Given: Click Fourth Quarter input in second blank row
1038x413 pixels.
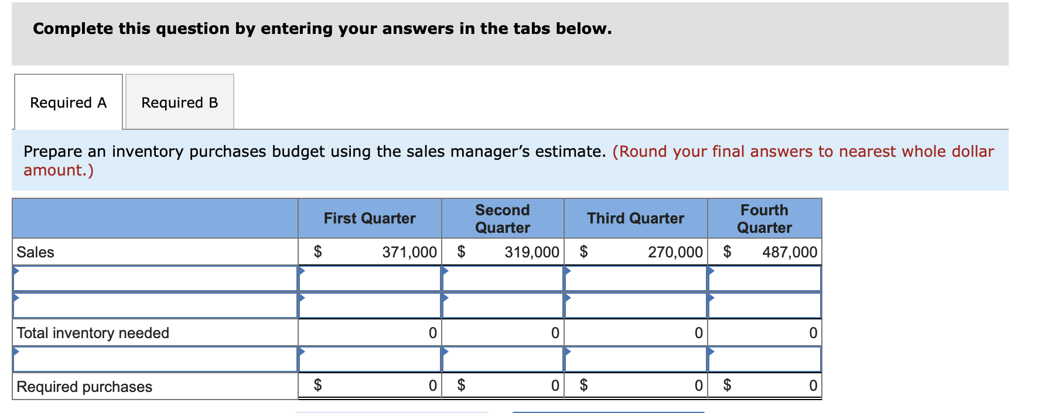Looking at the screenshot, I should [764, 305].
